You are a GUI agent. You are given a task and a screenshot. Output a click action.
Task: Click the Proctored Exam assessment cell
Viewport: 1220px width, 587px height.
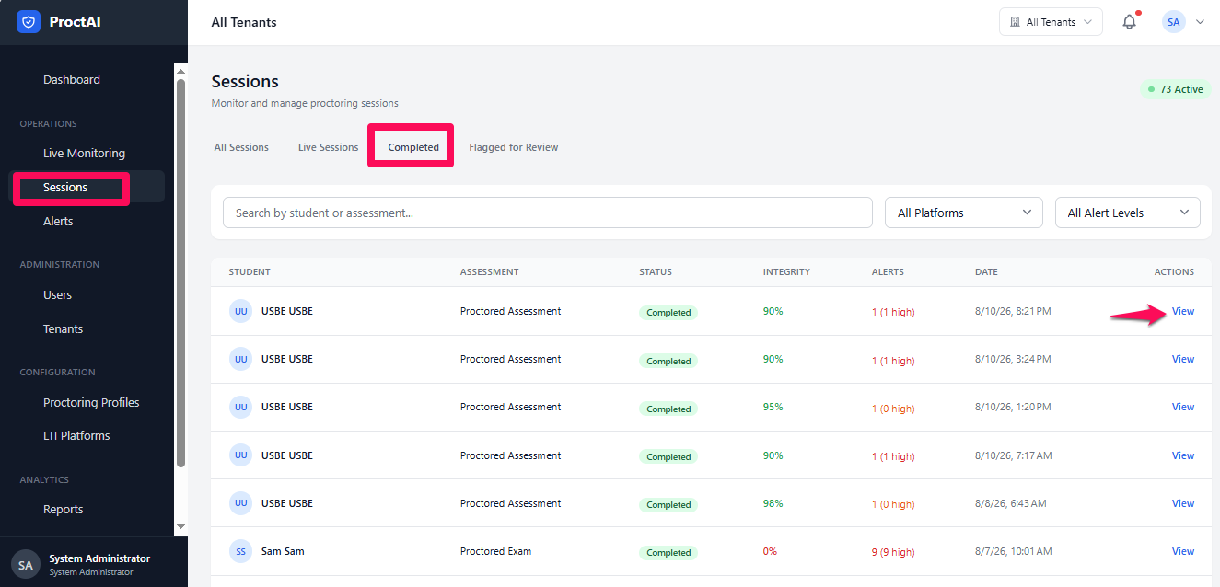[x=495, y=551]
